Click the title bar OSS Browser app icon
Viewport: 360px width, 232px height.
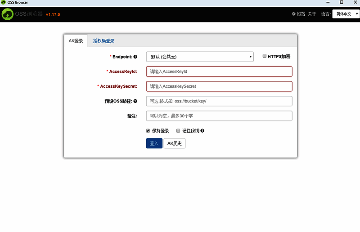pos(3,2)
